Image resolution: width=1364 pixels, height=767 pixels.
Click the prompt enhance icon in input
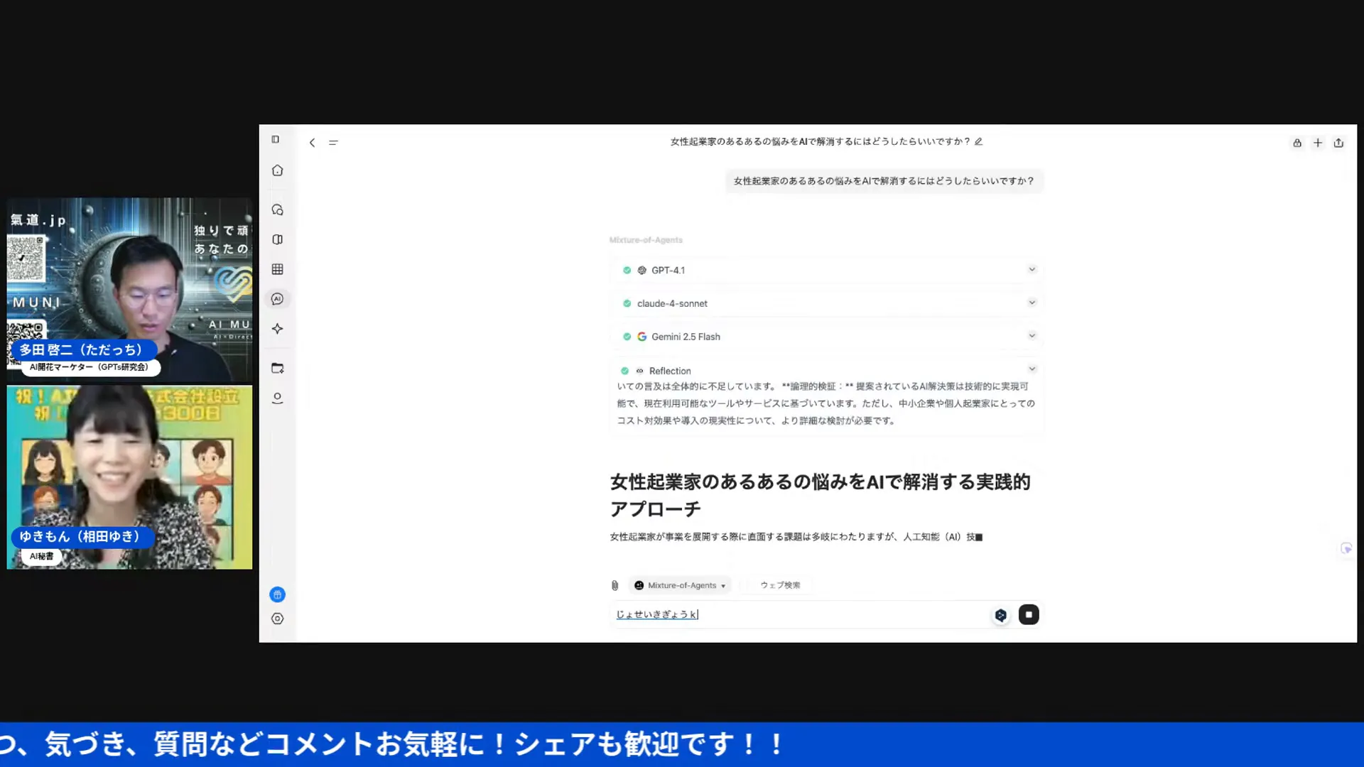[1001, 615]
